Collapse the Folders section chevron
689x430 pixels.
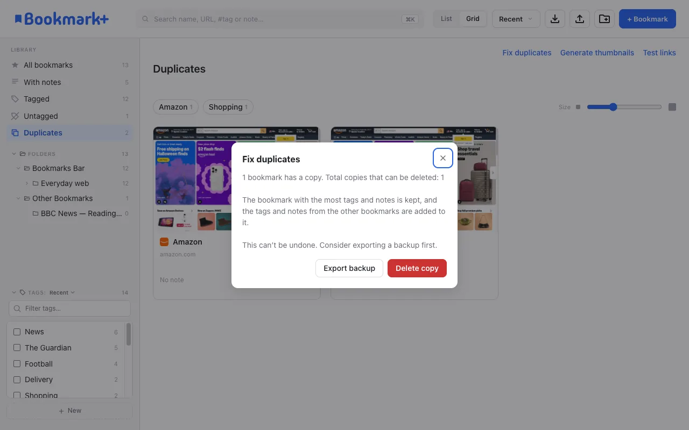(14, 154)
